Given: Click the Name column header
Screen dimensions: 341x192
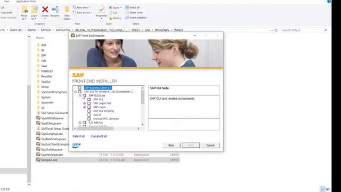Looking at the screenshot, I should (x=40, y=38).
